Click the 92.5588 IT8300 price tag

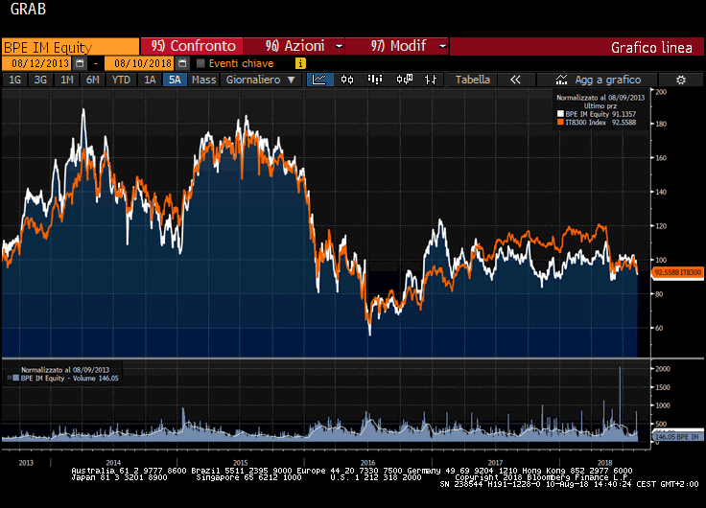(677, 272)
